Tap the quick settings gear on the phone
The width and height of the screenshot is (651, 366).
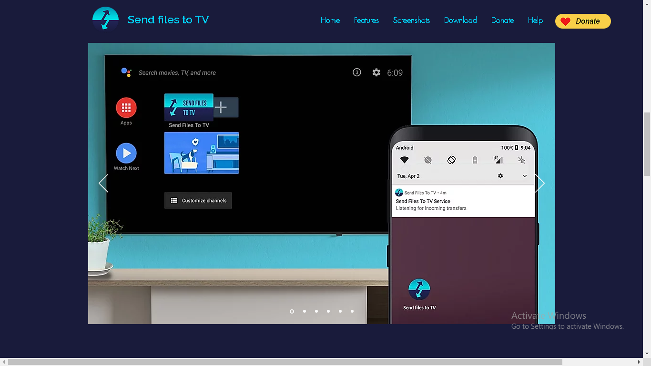pos(500,176)
